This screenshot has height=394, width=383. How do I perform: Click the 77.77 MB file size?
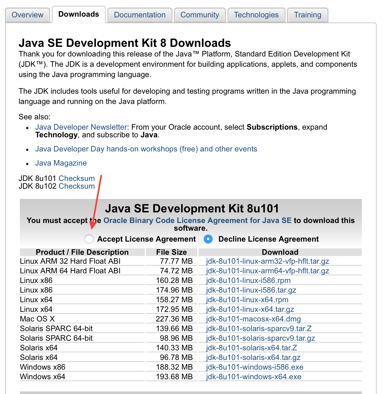176,261
